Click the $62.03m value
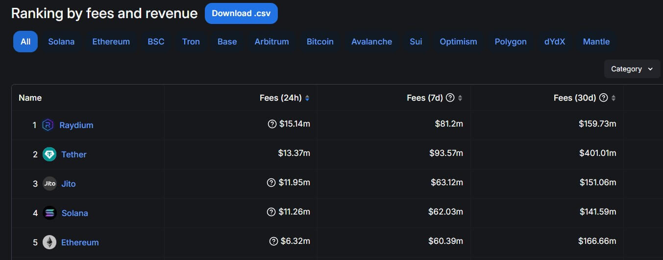The height and width of the screenshot is (260, 663). click(446, 212)
